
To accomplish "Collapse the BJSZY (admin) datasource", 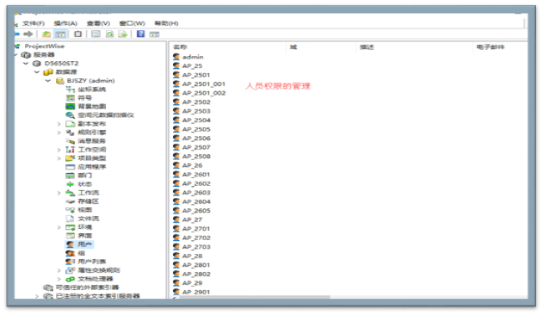I will coord(48,80).
